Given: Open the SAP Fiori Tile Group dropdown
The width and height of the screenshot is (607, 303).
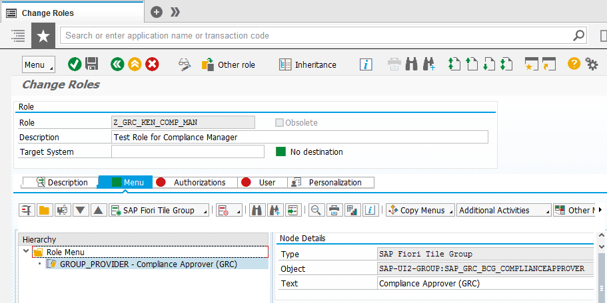Looking at the screenshot, I should [159, 210].
